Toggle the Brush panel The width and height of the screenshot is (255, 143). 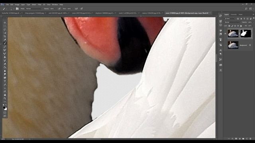coord(17,9)
